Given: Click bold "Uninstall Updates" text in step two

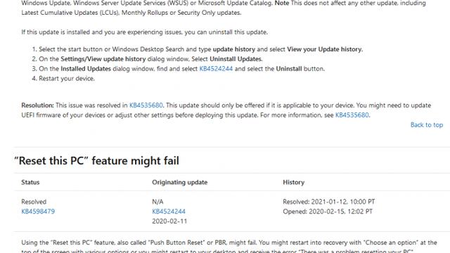Looking at the screenshot, I should point(236,59).
